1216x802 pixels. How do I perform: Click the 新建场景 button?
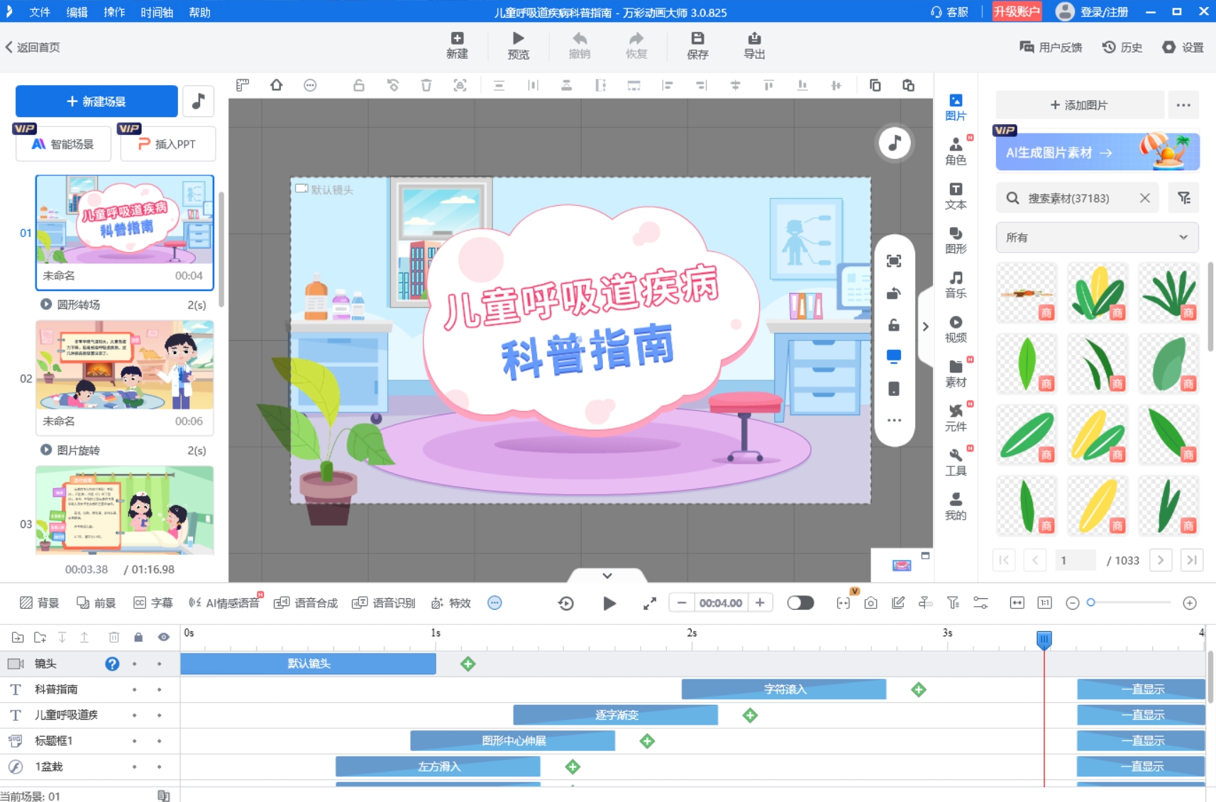[96, 101]
